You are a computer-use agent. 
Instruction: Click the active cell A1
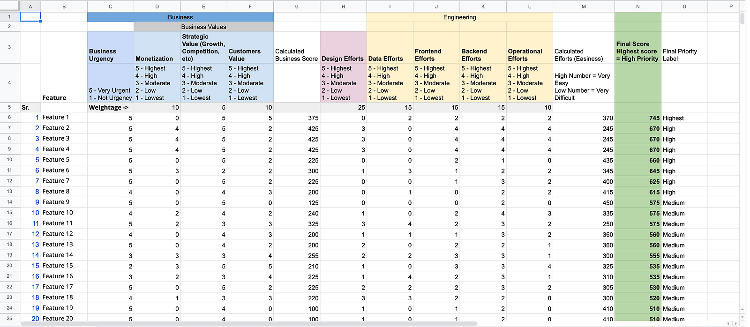pos(30,17)
